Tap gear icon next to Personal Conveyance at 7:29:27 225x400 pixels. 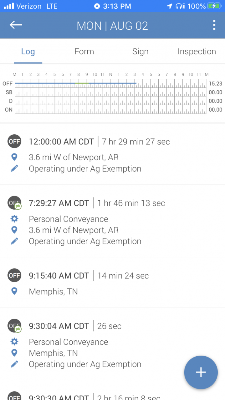14,219
